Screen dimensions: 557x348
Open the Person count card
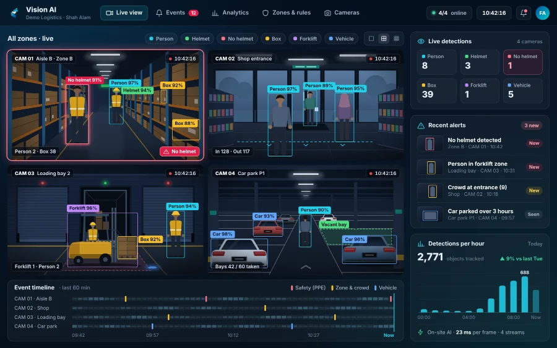click(436, 62)
